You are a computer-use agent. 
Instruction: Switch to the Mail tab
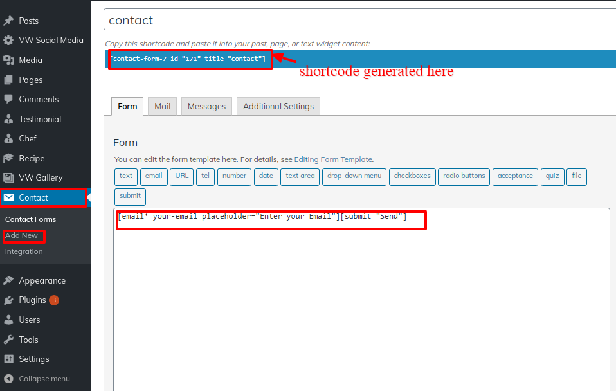pyautogui.click(x=162, y=106)
